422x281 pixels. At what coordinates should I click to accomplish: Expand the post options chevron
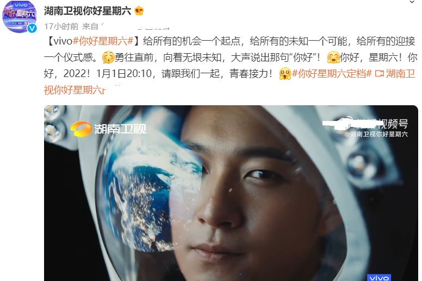pyautogui.click(x=412, y=2)
